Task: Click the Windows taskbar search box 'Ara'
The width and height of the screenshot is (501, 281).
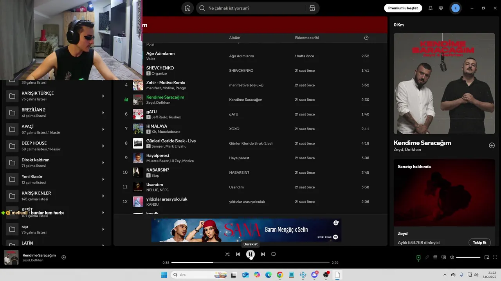Action: pos(199,275)
